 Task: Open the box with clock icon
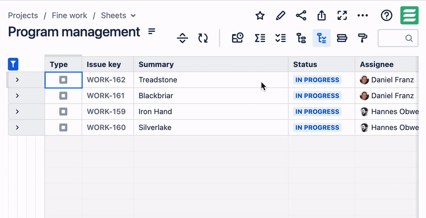coord(237,38)
